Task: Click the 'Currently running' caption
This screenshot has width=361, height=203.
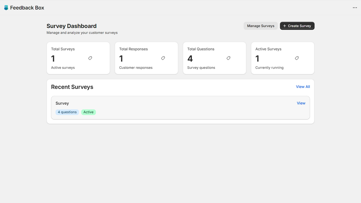Action: pos(270,68)
